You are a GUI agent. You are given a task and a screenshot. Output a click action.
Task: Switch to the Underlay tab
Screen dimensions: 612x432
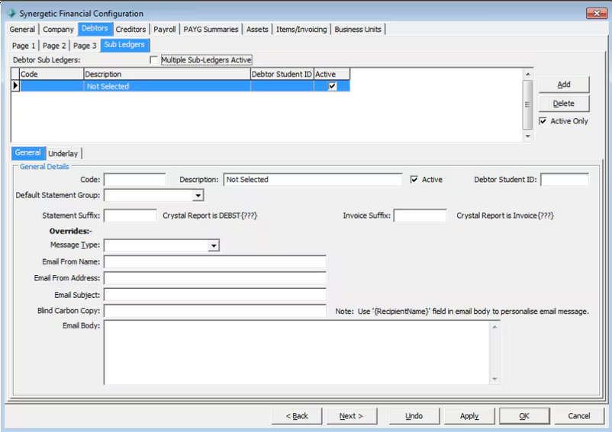pos(63,153)
